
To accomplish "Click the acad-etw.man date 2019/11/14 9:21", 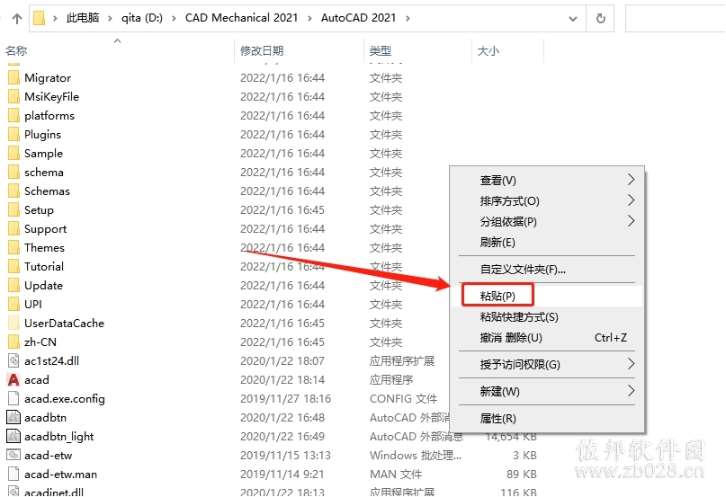I will click(x=282, y=475).
